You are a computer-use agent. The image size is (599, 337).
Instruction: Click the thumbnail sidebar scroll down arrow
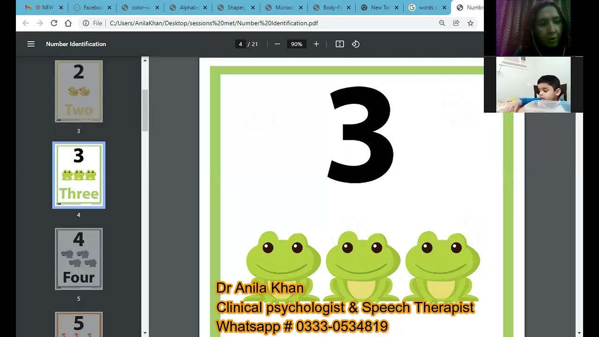(145, 333)
